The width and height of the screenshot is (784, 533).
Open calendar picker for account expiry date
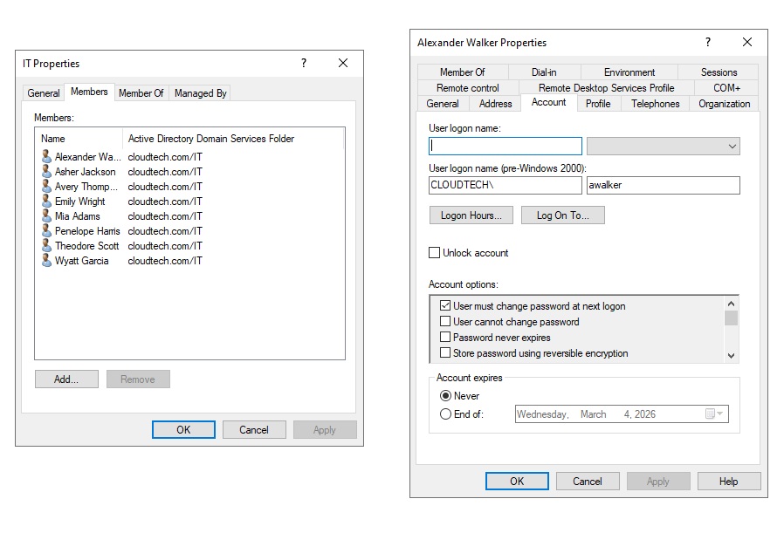(x=712, y=414)
